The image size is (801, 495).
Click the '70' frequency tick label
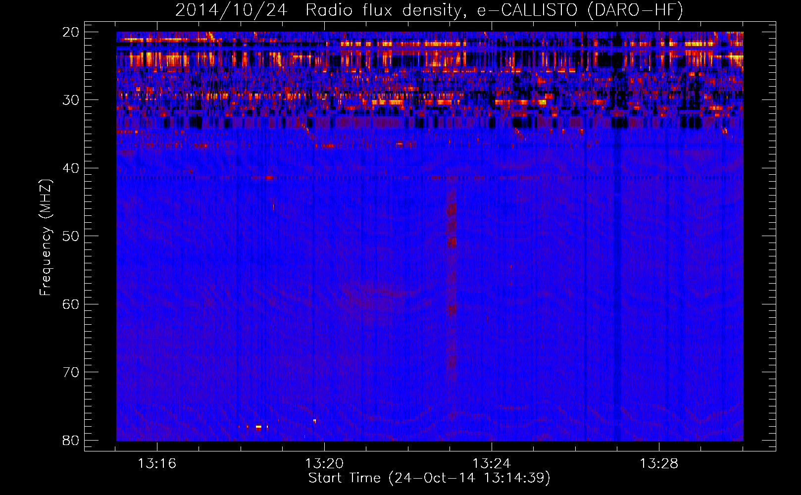click(x=71, y=372)
